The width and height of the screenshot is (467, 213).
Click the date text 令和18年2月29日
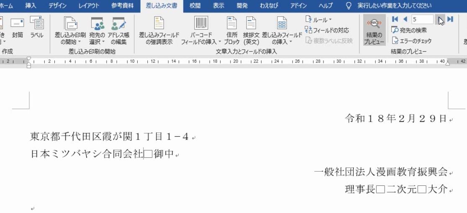[396, 119]
